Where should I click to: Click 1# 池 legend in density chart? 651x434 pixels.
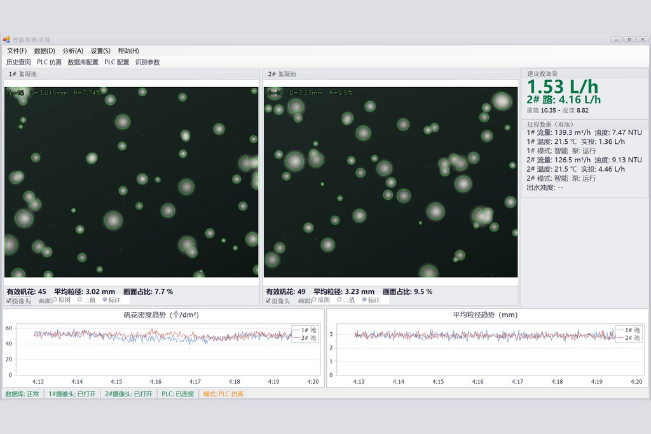point(305,330)
